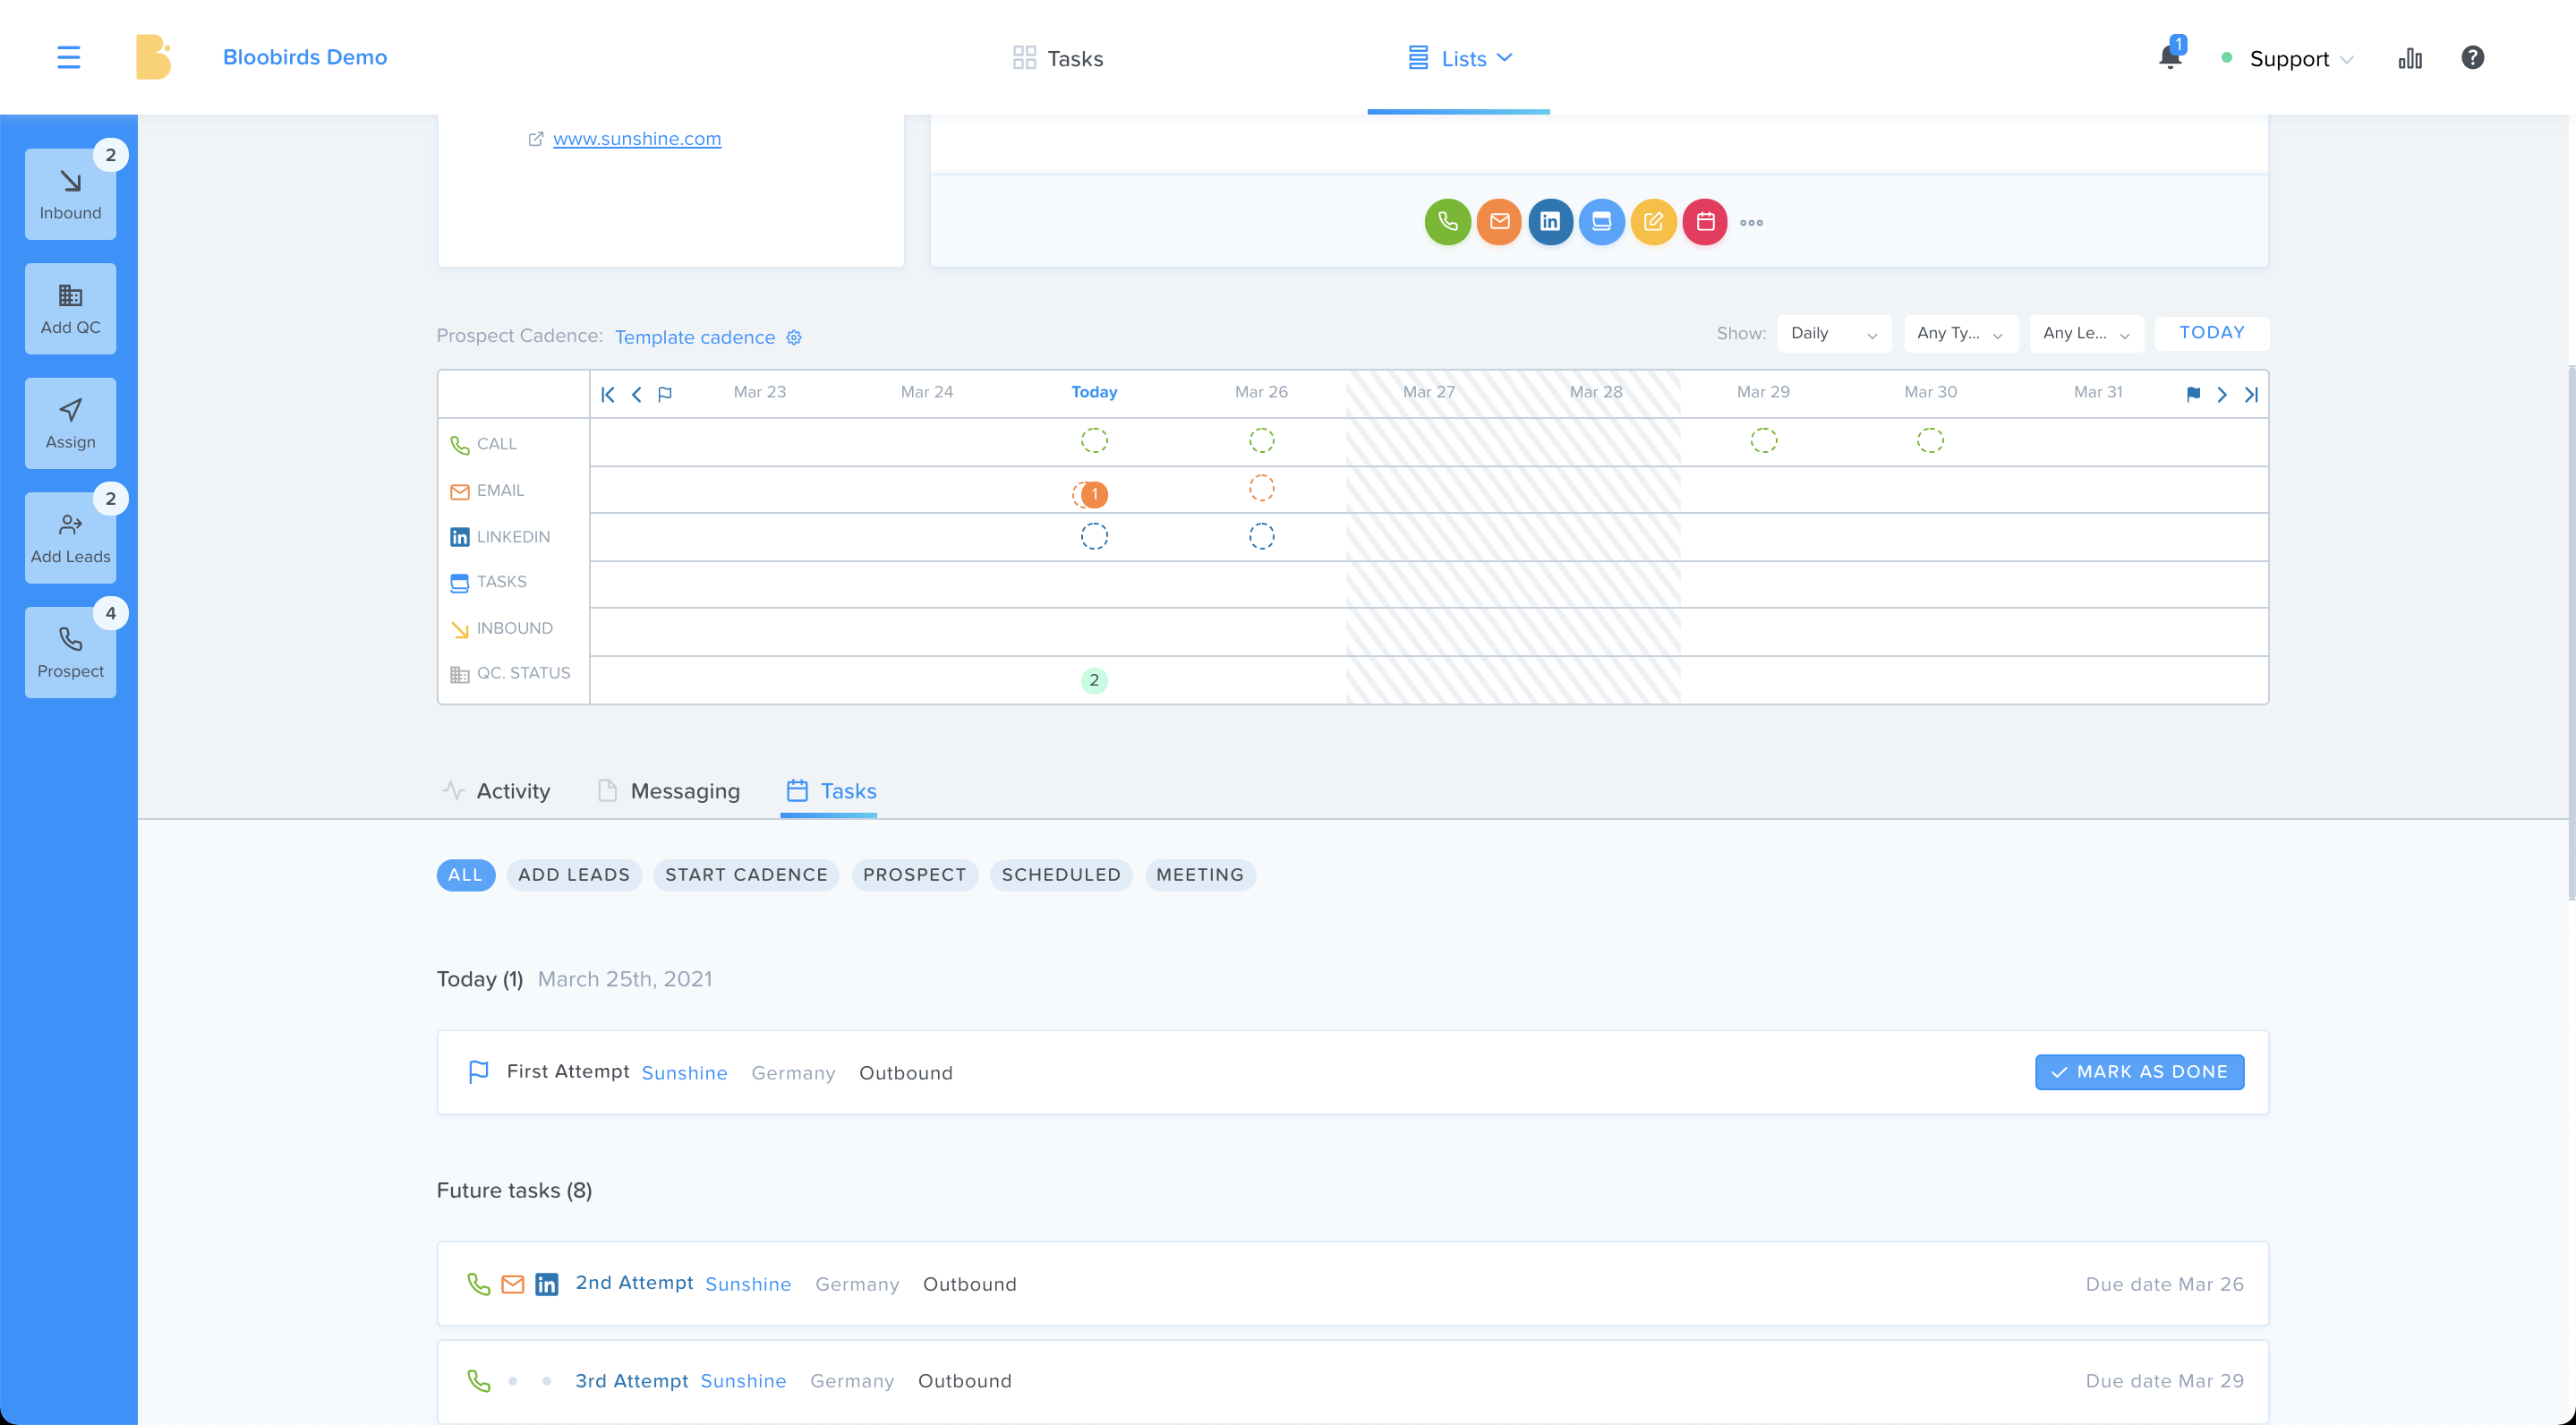
Task: Open the Prospect sidebar item
Action: click(70, 652)
